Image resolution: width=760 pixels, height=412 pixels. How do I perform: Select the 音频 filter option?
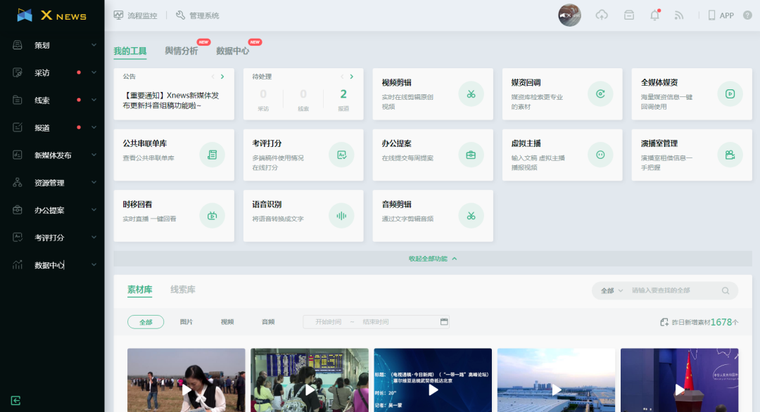[268, 322]
